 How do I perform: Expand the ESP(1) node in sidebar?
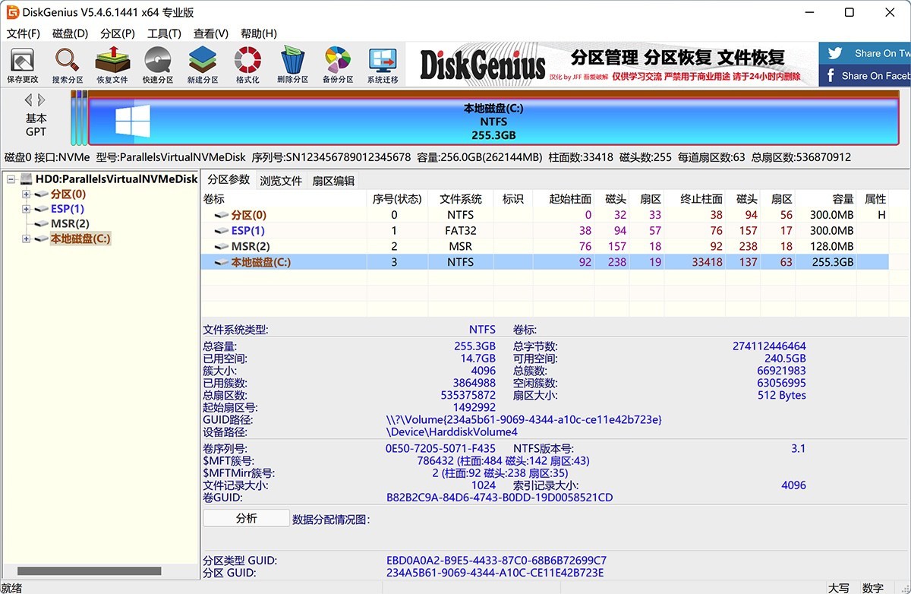coord(25,208)
